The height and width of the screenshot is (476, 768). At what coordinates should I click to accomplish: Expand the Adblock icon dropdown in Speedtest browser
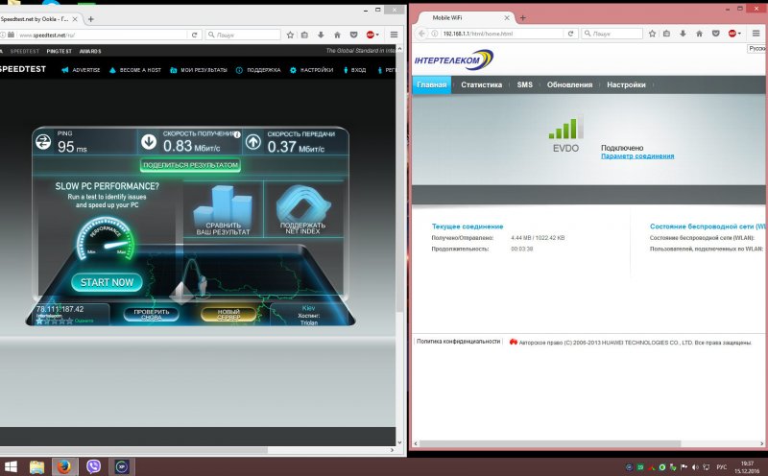coord(377,35)
